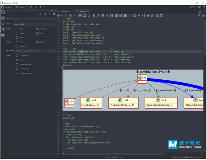Enable the Path object checkbox
The image size is (207, 160).
click(17, 38)
